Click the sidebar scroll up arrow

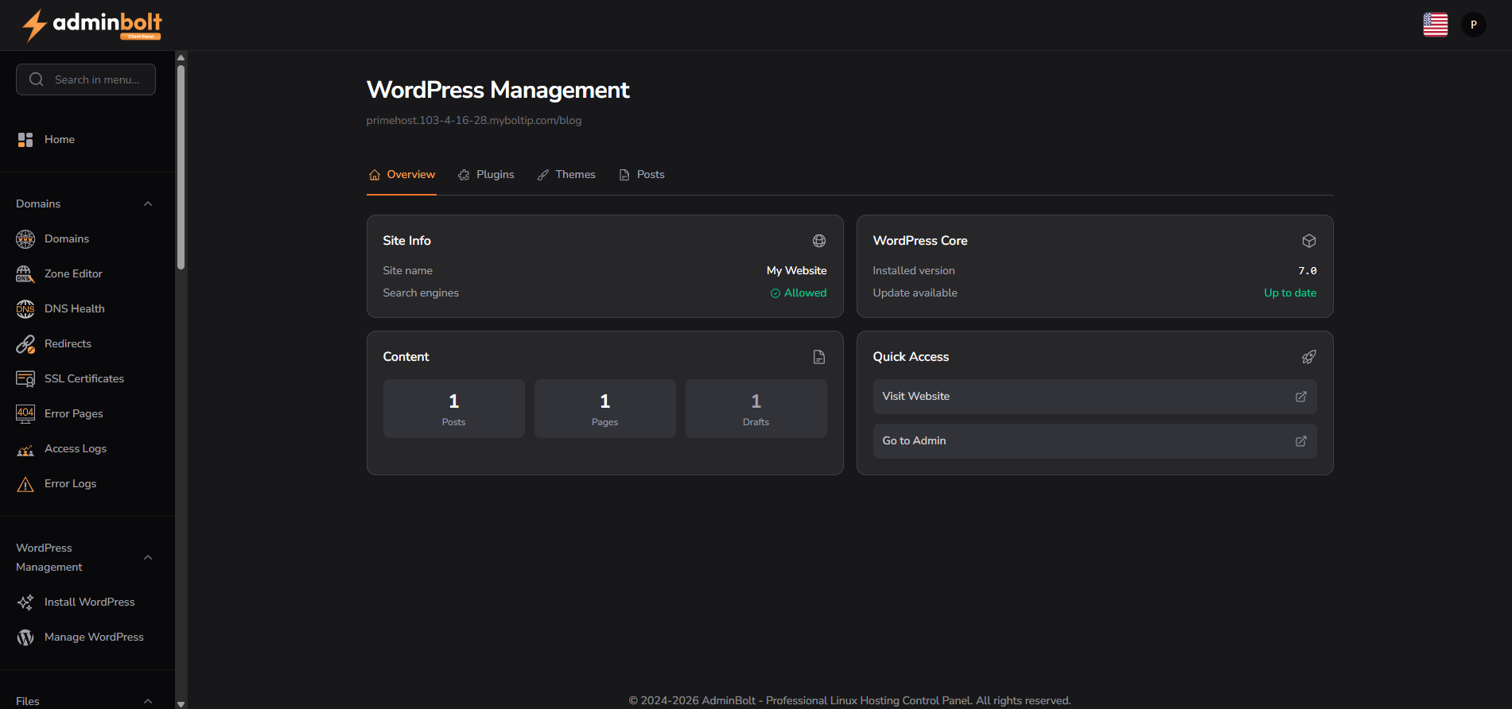[181, 57]
